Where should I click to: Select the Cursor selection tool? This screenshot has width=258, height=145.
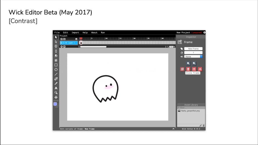click(56, 37)
